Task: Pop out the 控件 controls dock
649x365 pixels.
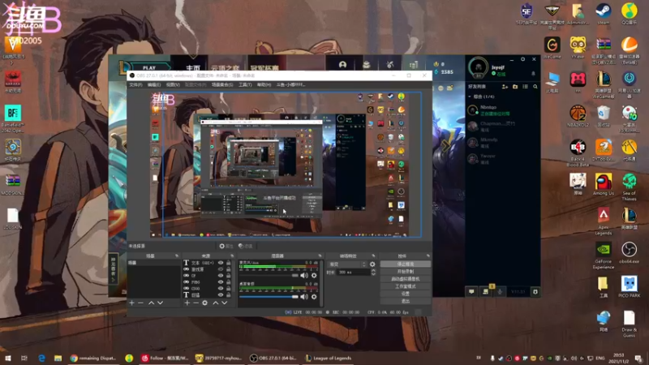Action: click(428, 255)
